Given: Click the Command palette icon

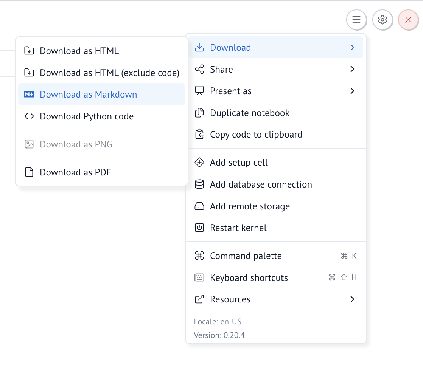Looking at the screenshot, I should point(199,256).
